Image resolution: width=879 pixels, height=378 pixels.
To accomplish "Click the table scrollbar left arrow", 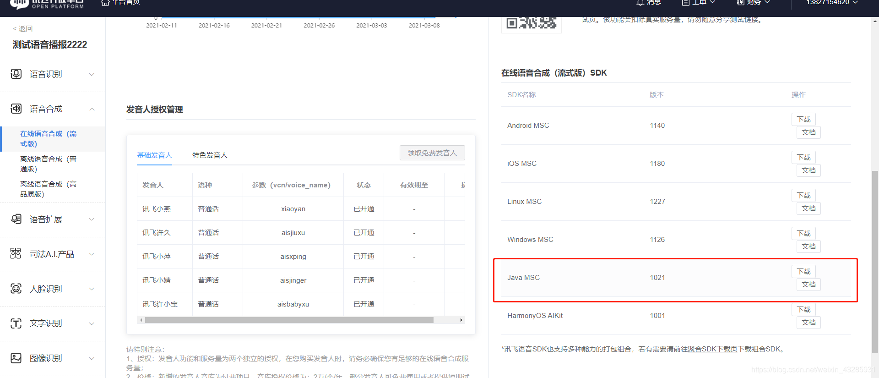I will coord(141,320).
